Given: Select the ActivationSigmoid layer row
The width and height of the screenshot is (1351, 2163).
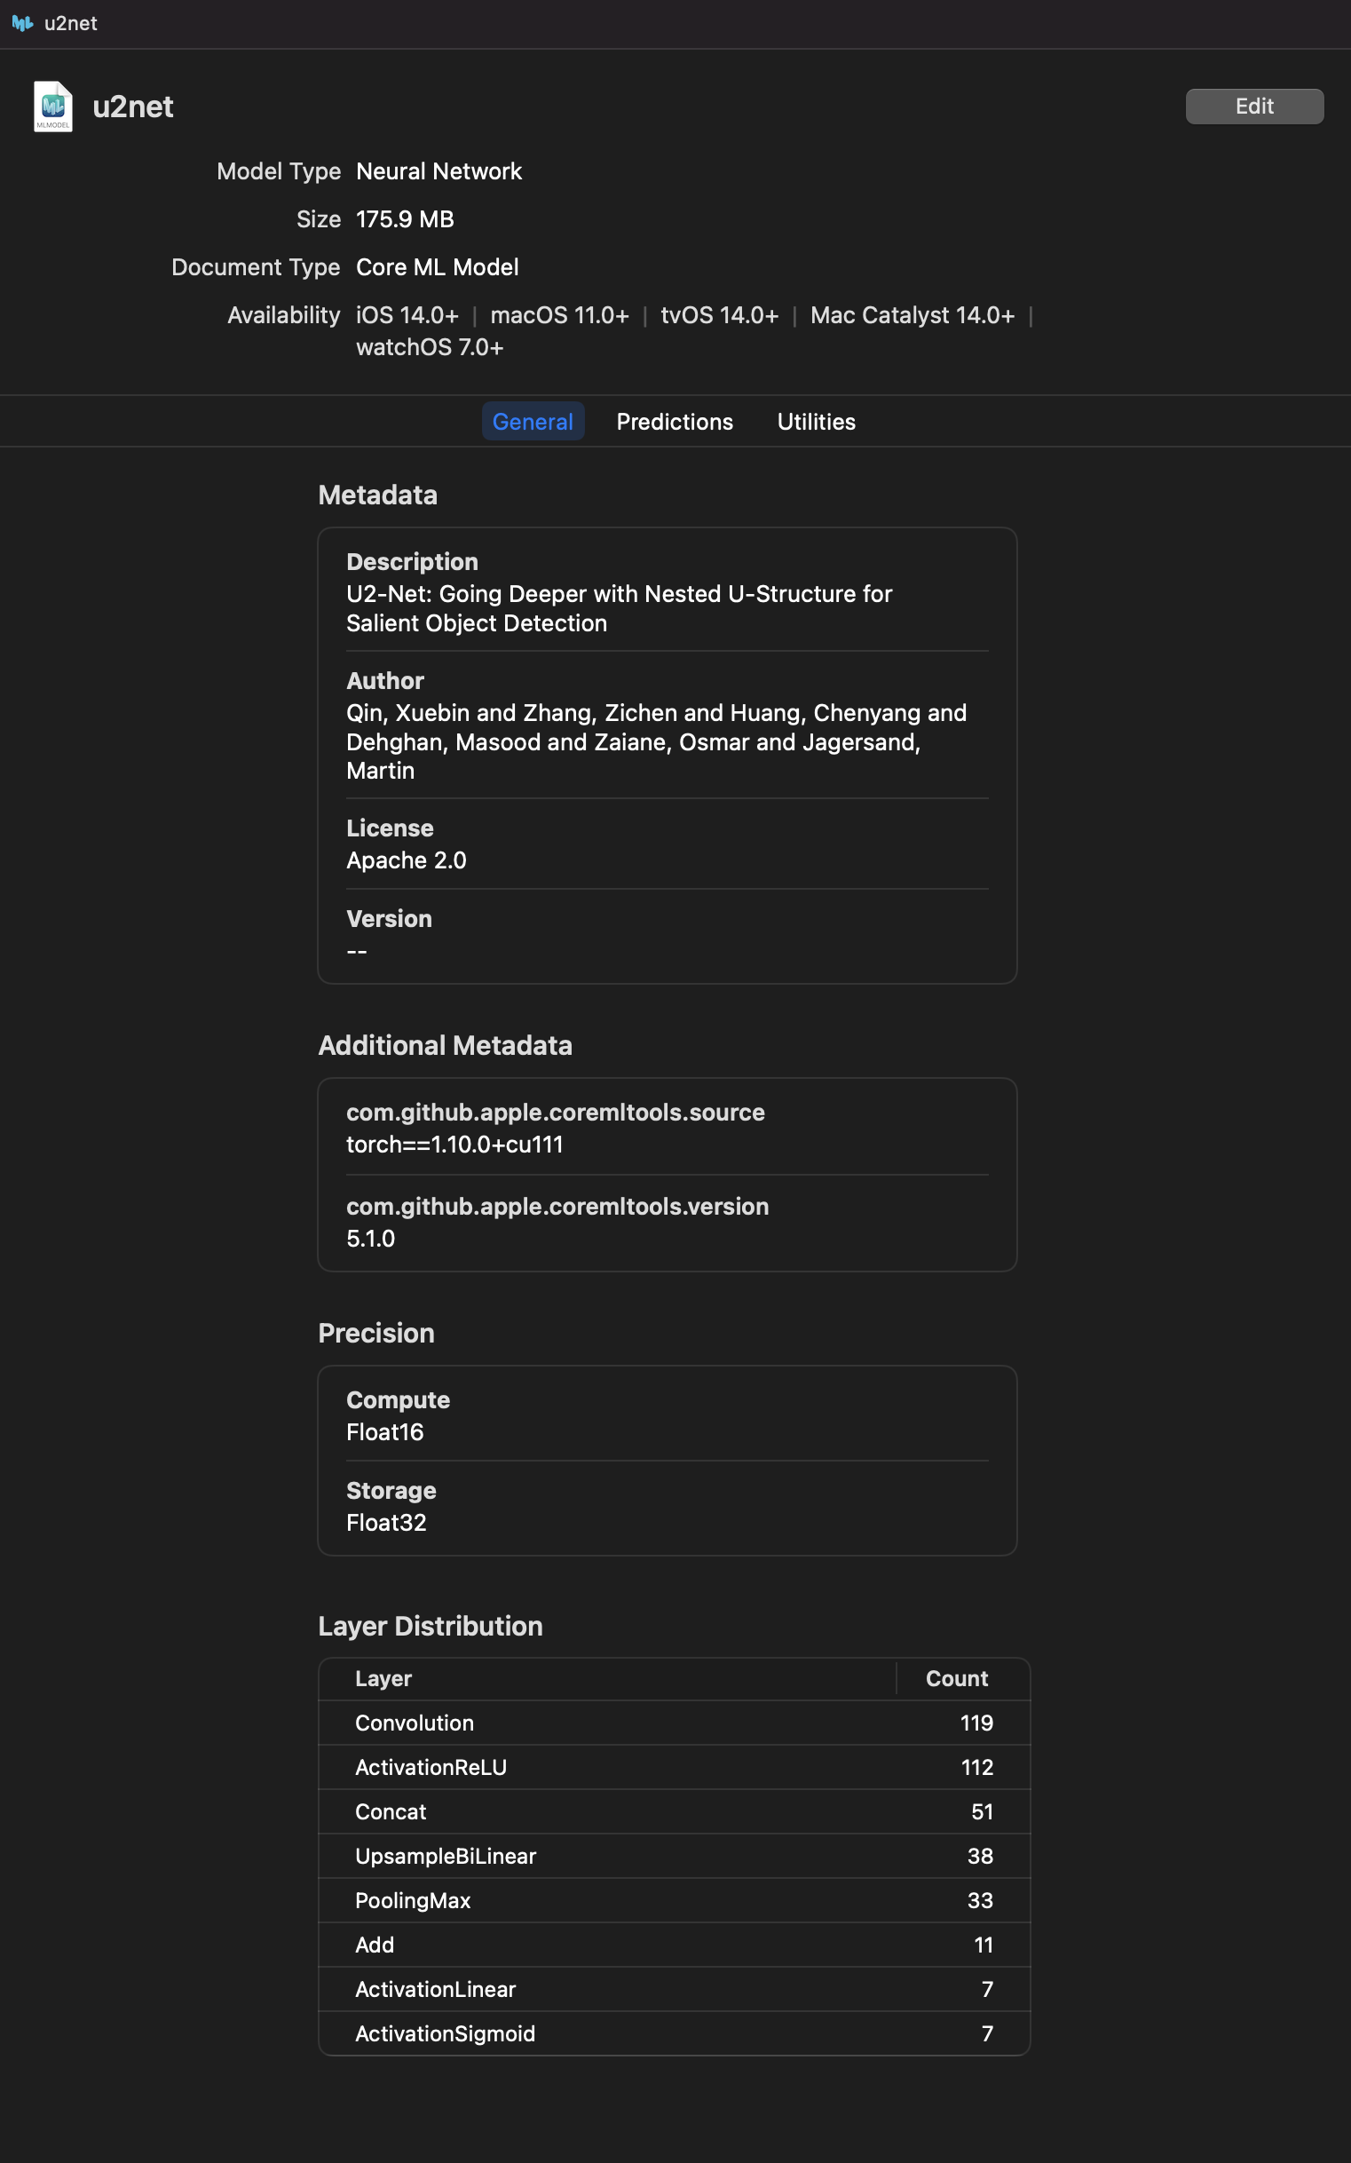Looking at the screenshot, I should (x=674, y=2033).
